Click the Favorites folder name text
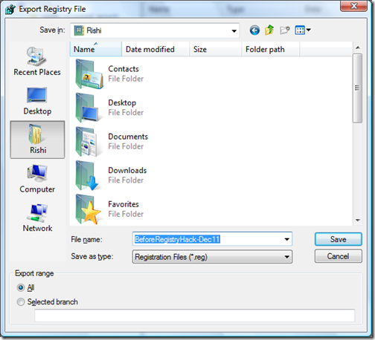Screen dimensions: 375x340 124,204
